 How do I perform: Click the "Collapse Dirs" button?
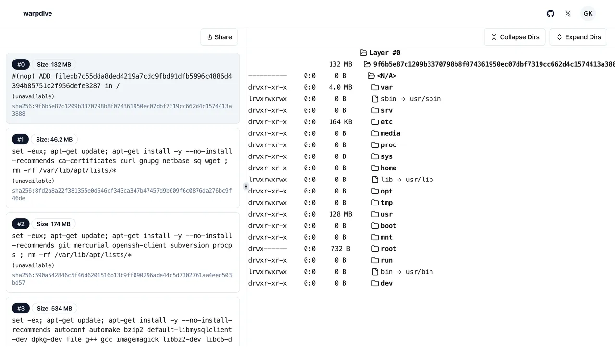coord(515,37)
